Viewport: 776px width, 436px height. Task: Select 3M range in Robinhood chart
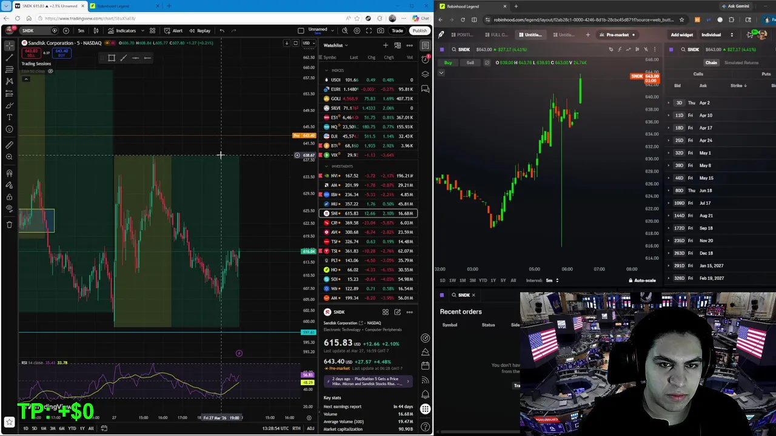[472, 280]
